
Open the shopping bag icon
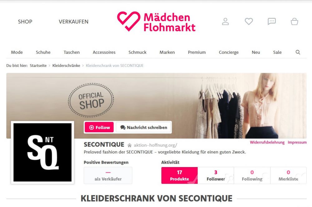point(294,21)
